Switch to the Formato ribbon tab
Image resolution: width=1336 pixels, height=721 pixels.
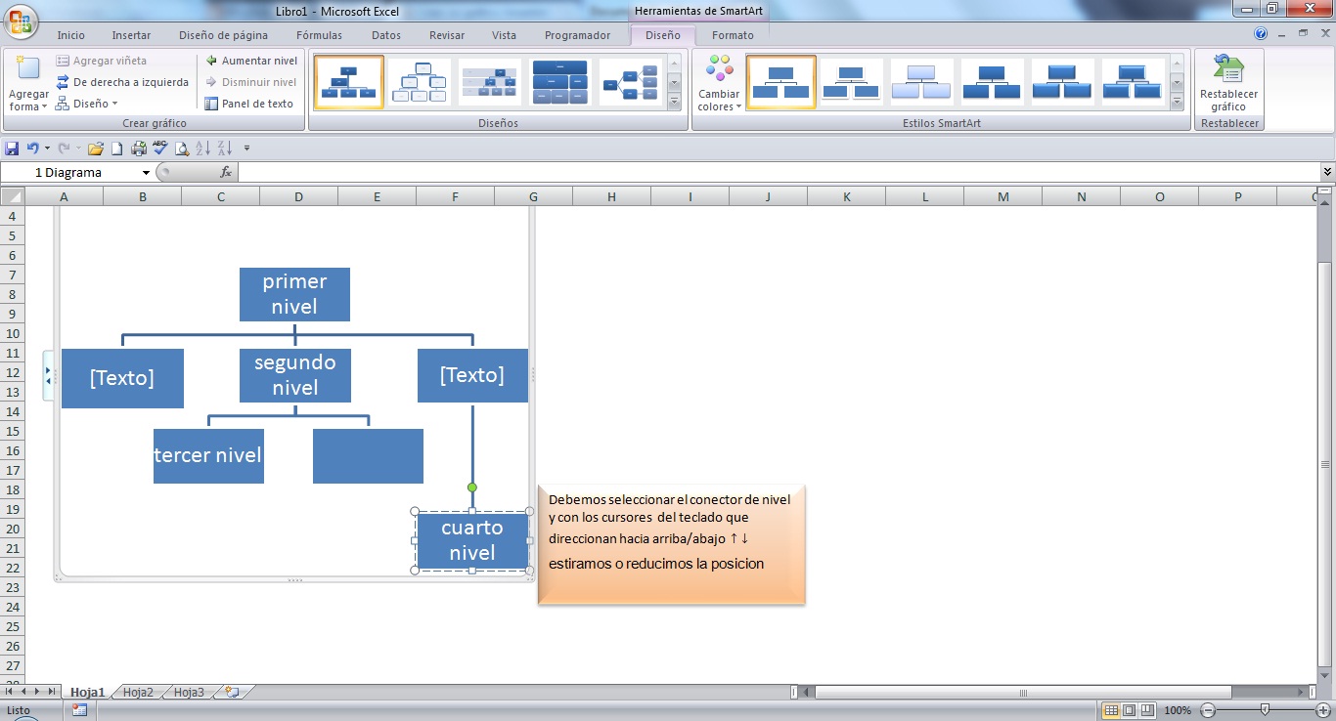[733, 35]
